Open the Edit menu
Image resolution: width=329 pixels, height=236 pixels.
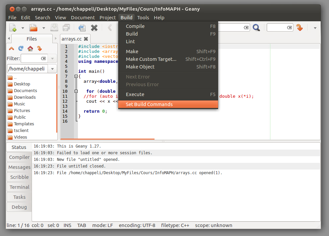click(26, 18)
